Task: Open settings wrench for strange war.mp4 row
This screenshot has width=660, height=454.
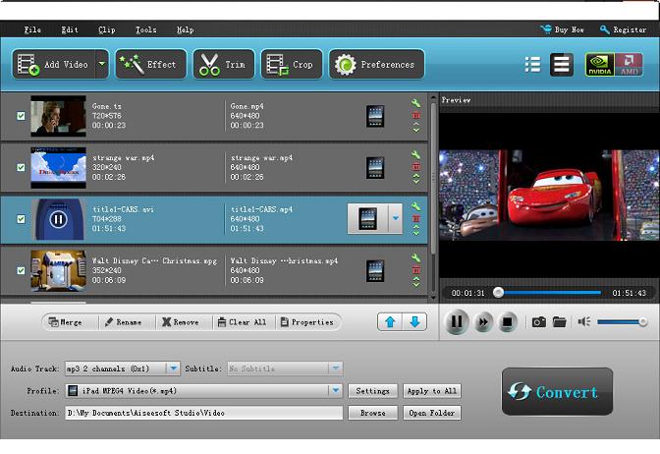Action: (x=415, y=154)
